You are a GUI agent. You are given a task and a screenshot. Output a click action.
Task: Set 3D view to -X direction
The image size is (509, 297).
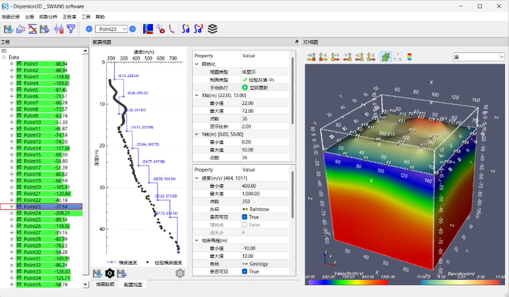pyautogui.click(x=323, y=57)
